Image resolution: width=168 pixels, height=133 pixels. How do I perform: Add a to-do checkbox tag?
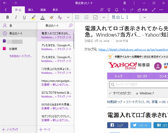point(95,17)
